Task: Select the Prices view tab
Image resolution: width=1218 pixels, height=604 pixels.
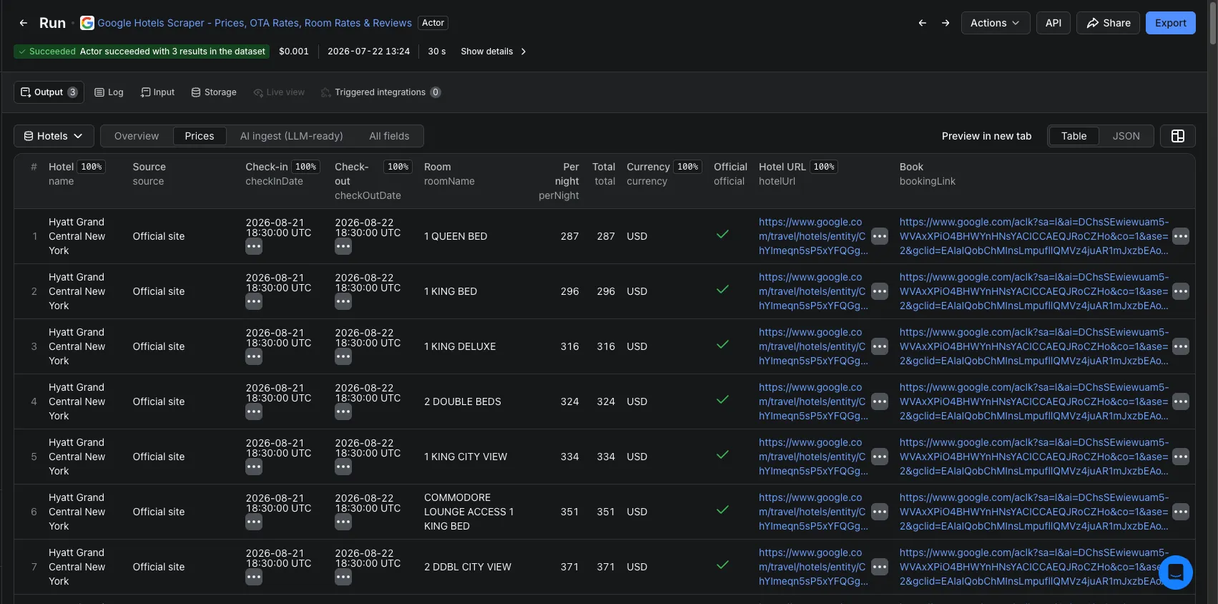Action: click(200, 136)
